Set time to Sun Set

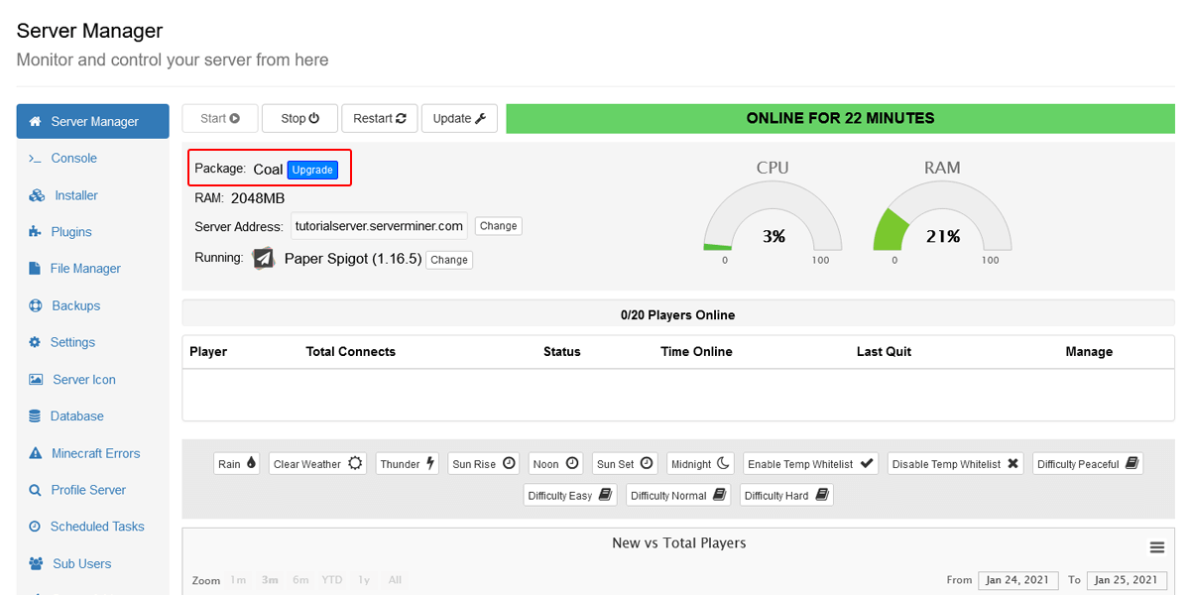tap(625, 463)
